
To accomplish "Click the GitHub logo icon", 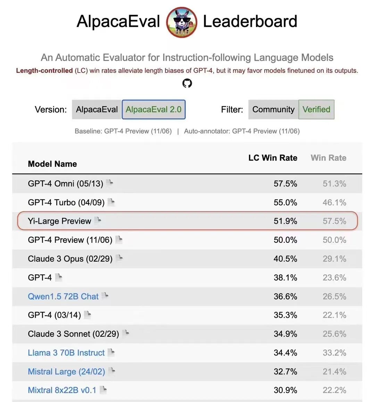I will pyautogui.click(x=187, y=83).
